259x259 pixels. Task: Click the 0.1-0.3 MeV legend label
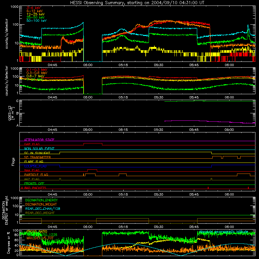pos(37,70)
